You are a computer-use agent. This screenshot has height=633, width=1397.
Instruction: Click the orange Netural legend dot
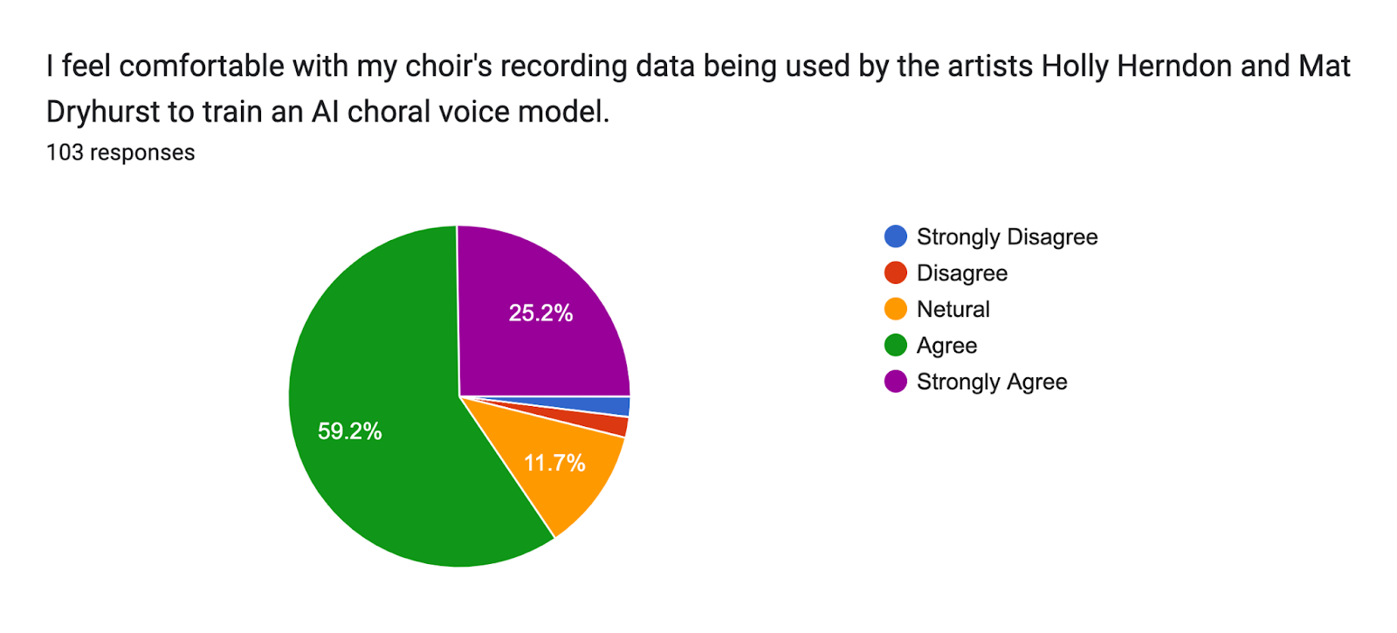pyautogui.click(x=896, y=309)
